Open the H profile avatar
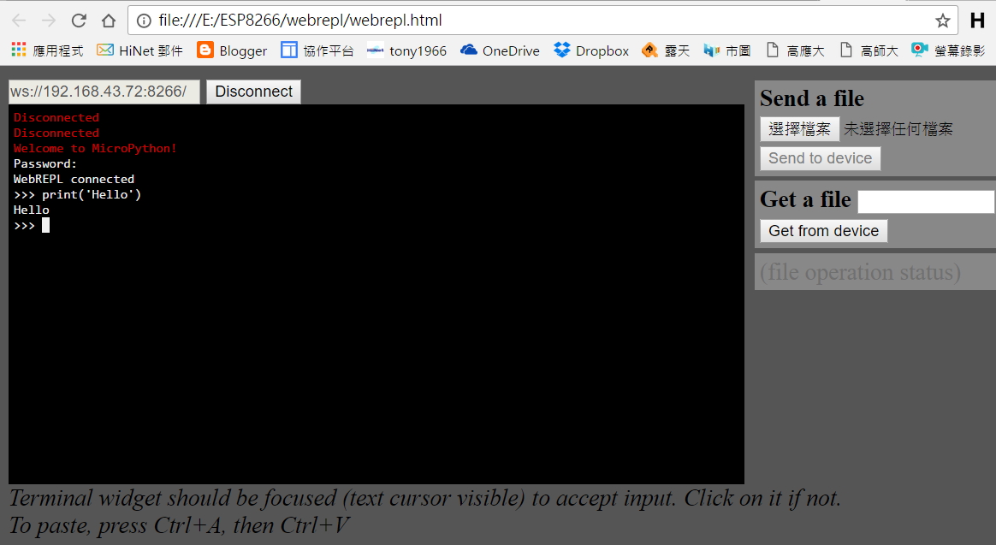This screenshot has height=545, width=996. pos(976,20)
